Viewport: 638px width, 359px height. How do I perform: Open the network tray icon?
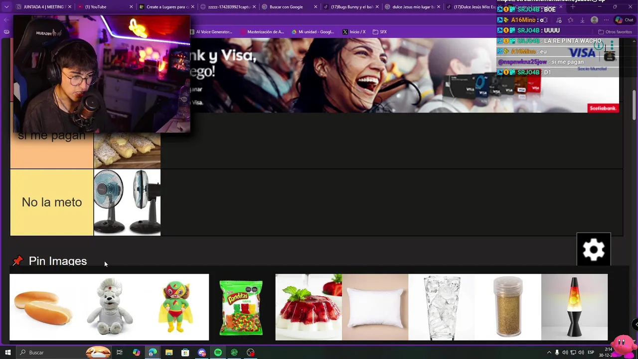[573, 353]
